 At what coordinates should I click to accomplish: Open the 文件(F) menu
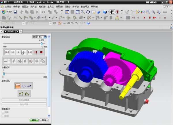(8, 7)
